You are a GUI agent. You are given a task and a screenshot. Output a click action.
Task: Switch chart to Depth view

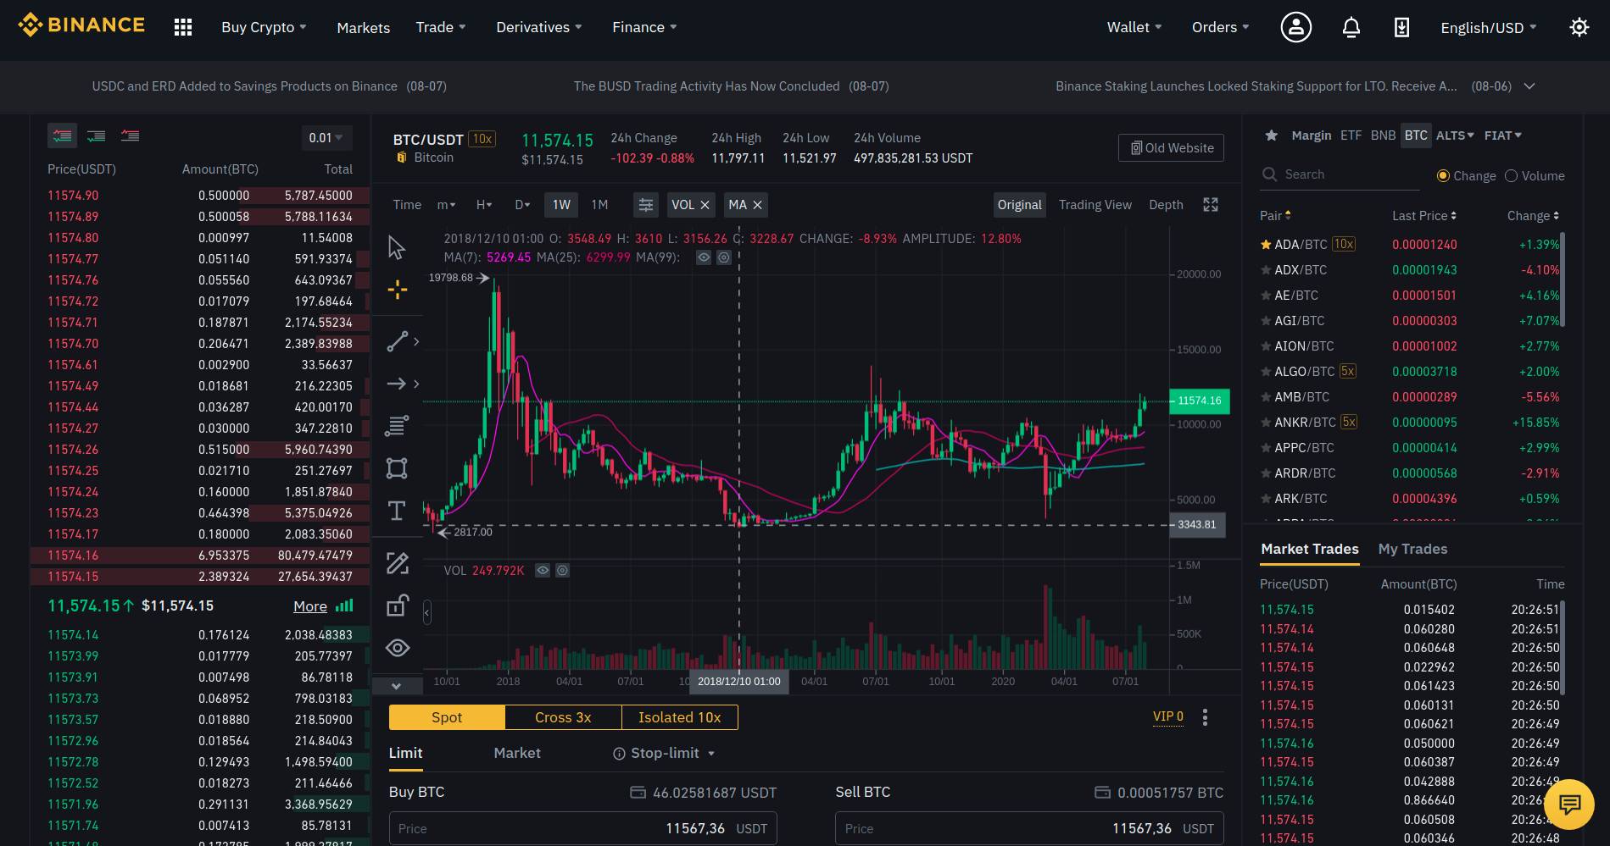coord(1166,205)
